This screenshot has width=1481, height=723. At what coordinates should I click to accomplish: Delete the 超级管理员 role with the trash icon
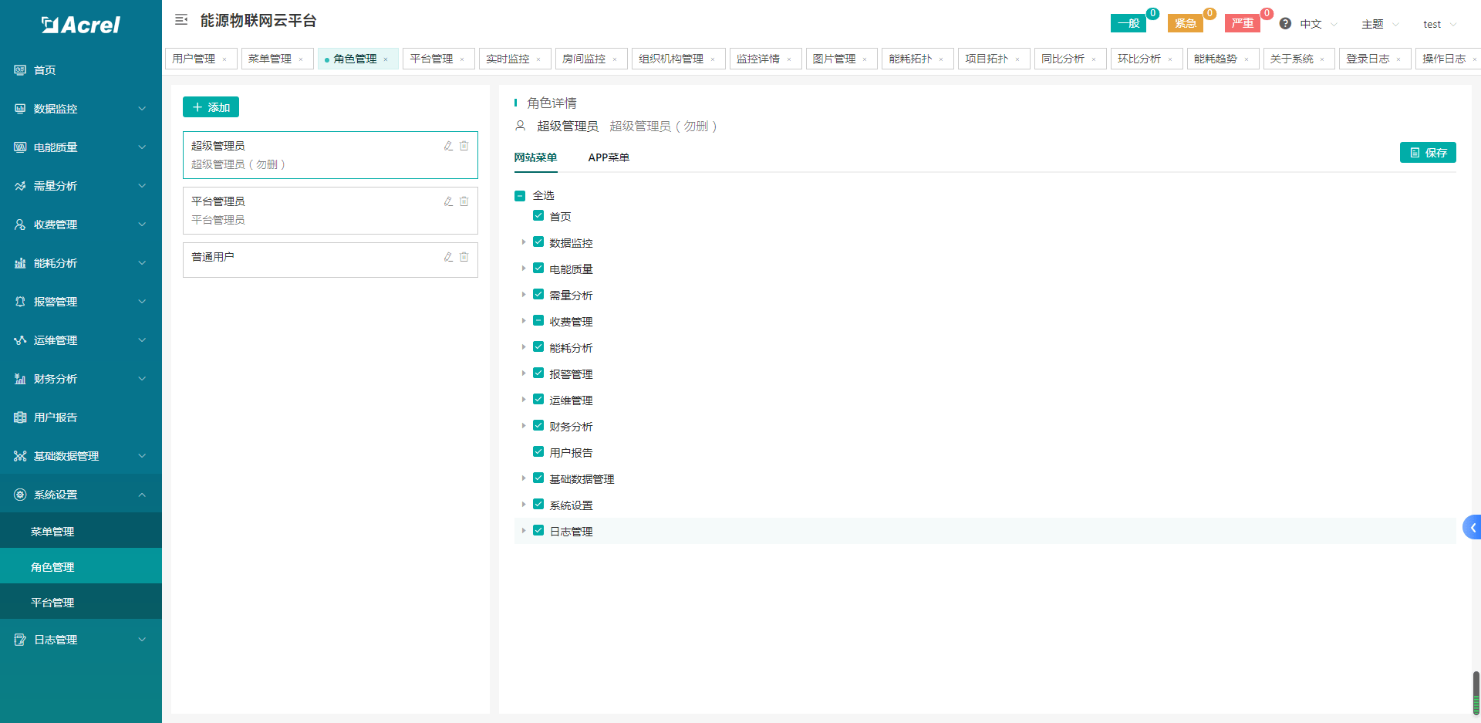[464, 146]
